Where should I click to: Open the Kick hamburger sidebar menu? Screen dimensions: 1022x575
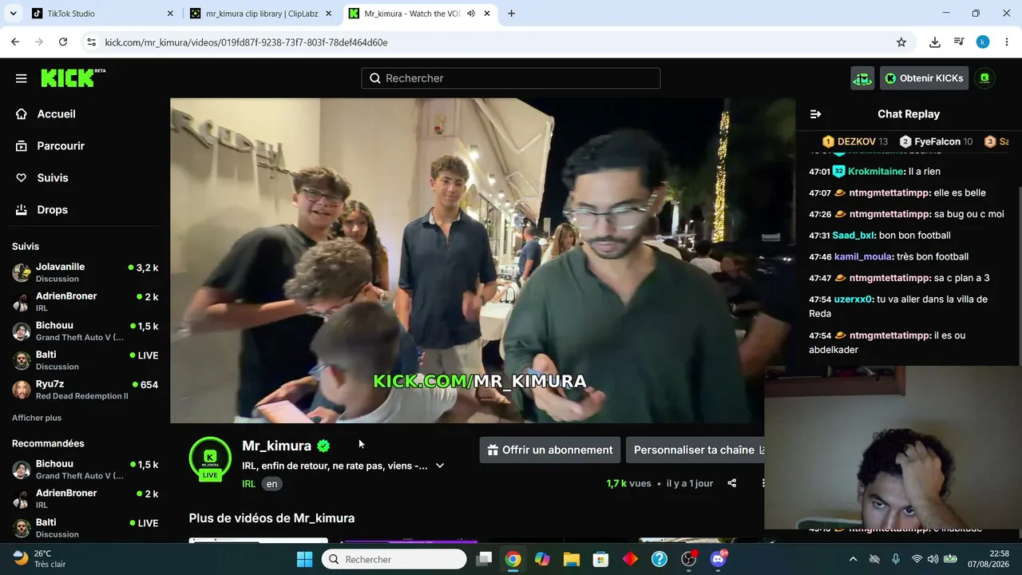(22, 78)
